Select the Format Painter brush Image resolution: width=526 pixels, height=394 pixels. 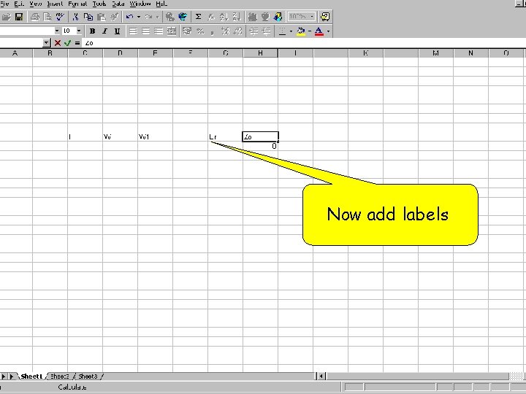click(114, 17)
